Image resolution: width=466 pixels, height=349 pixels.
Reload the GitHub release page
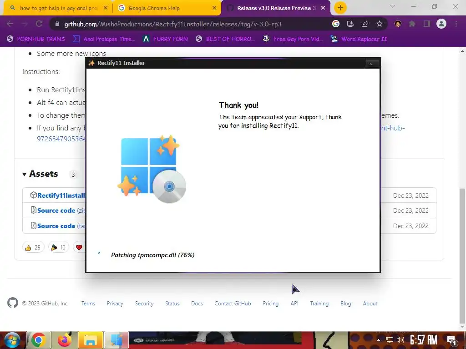coord(39,24)
